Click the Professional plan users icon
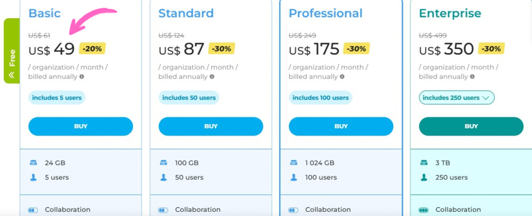The width and height of the screenshot is (532, 216). click(294, 177)
